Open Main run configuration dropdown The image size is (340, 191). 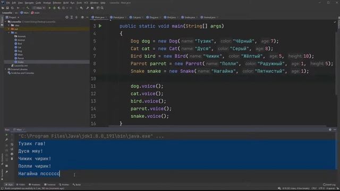point(39,8)
